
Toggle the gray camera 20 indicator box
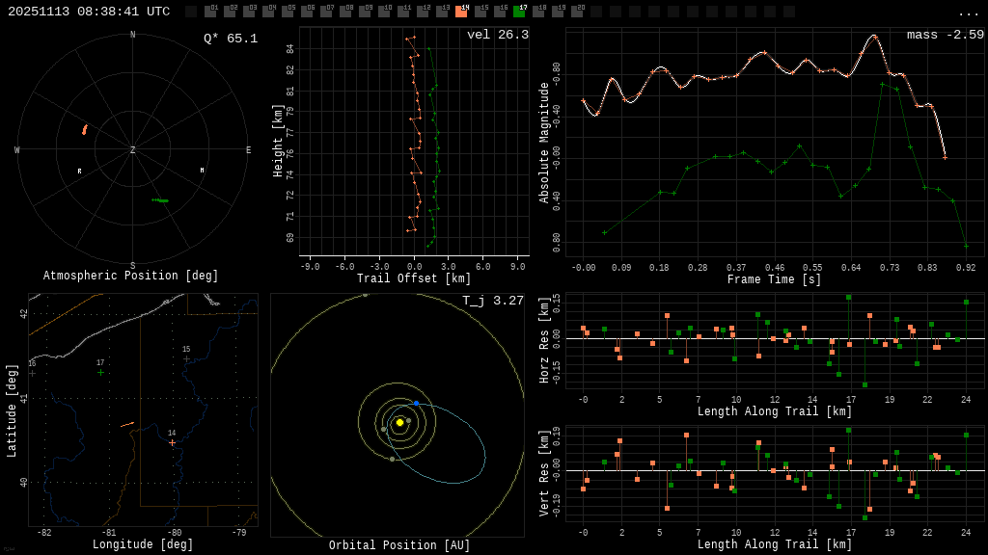(577, 12)
